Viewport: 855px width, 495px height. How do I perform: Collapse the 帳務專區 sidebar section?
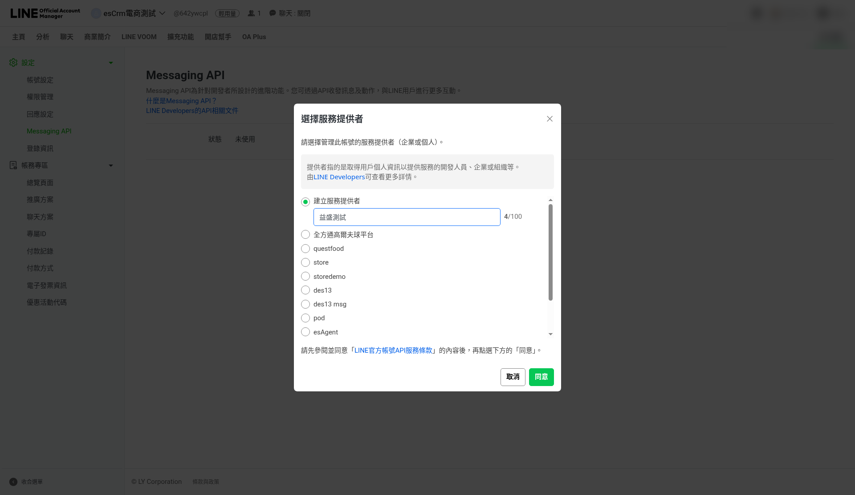[111, 165]
